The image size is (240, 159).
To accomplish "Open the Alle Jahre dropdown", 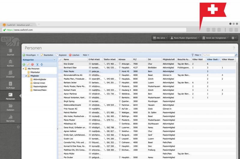I will [160, 38].
